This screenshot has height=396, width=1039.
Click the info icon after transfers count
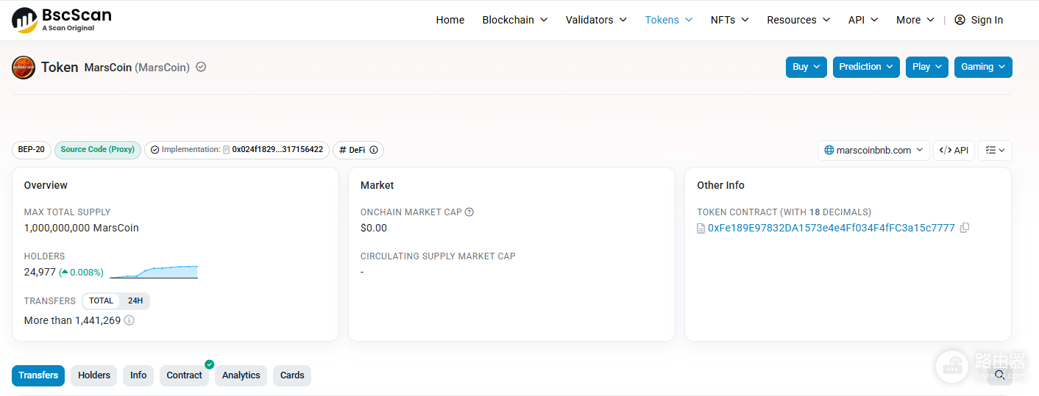tap(130, 320)
